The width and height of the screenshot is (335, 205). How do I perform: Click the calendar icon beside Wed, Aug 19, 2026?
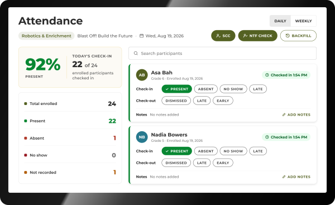click(x=141, y=36)
